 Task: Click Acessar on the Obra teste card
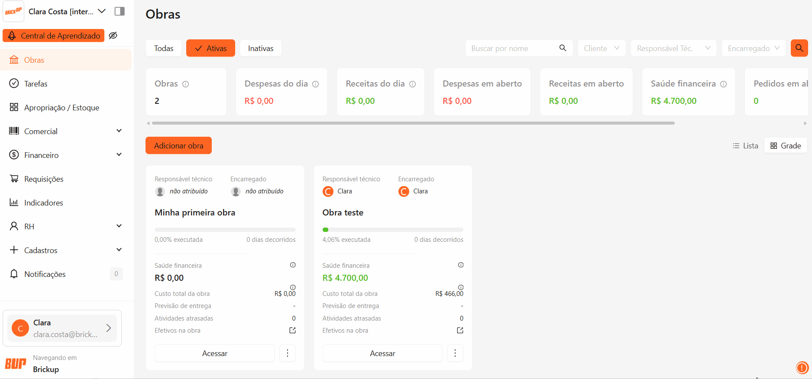(x=382, y=353)
